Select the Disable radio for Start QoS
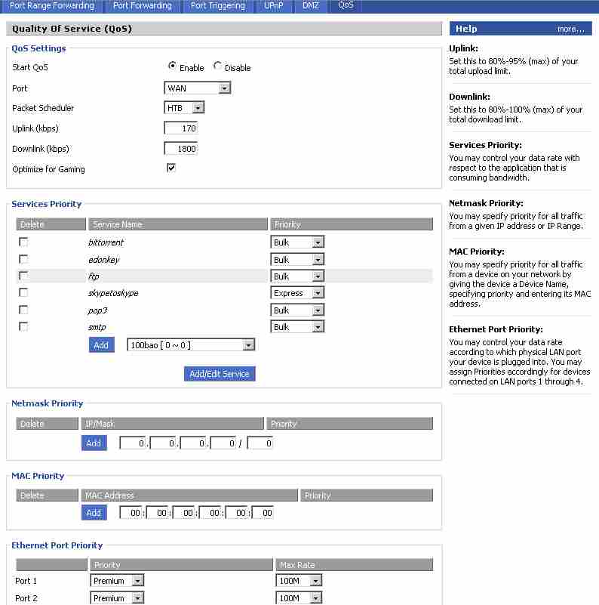This screenshot has height=605, width=599. point(217,66)
